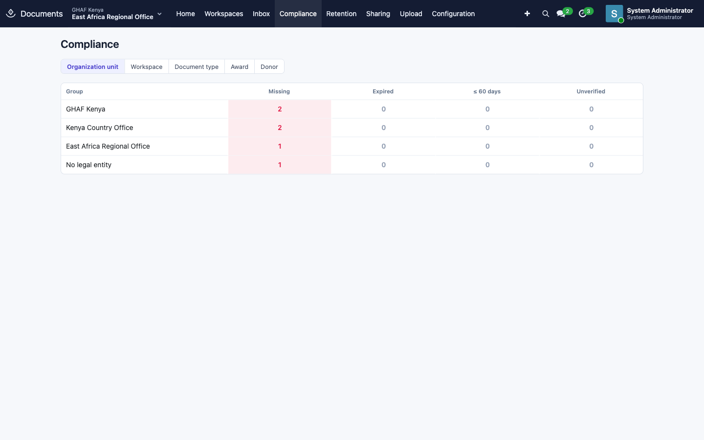Select the Inbox menu item
Viewport: 704px width, 440px height.
tap(261, 14)
